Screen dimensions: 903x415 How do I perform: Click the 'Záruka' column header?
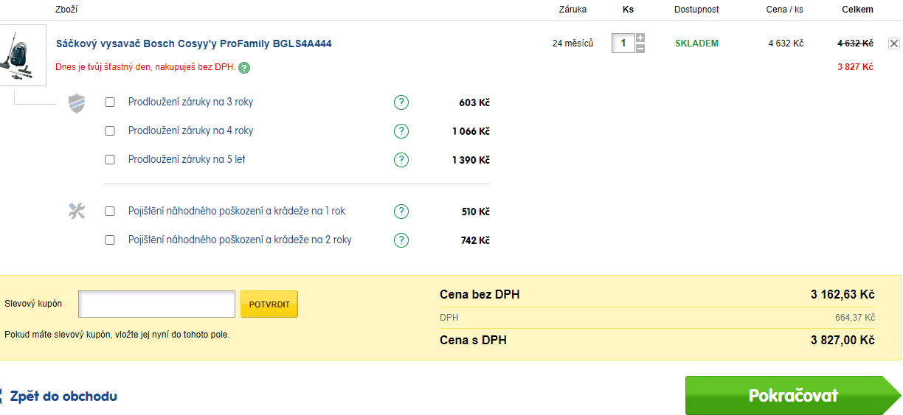(573, 10)
